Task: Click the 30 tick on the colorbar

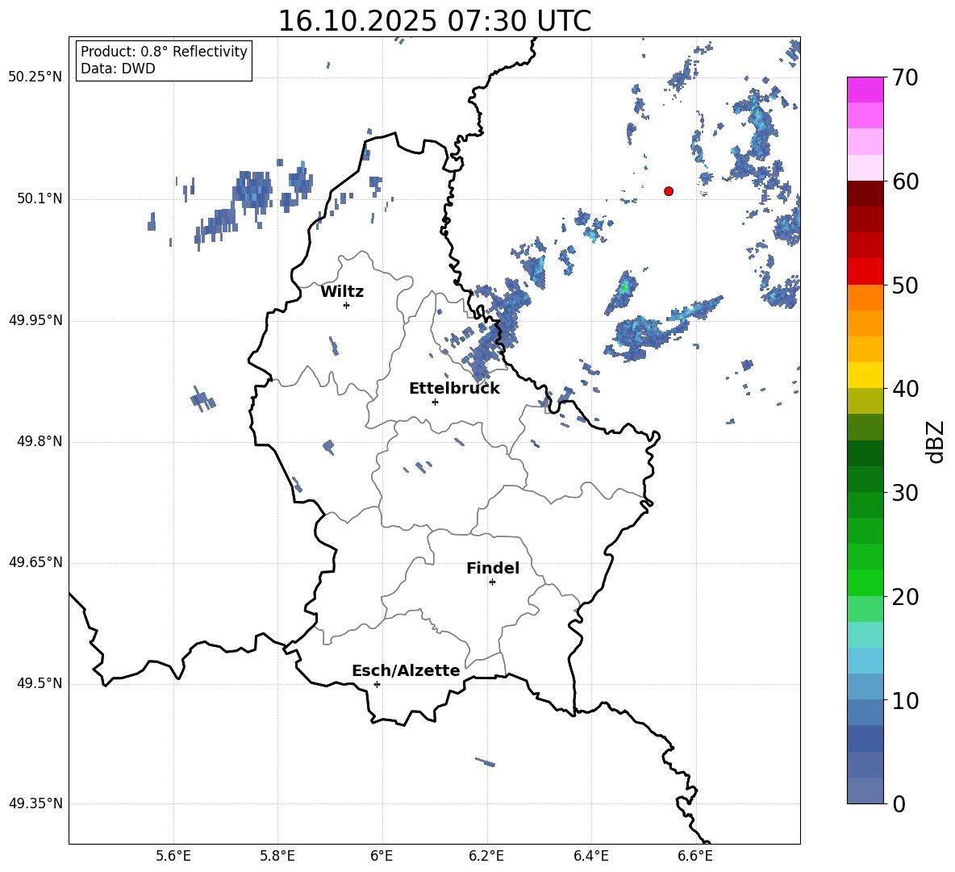Action: 904,492
